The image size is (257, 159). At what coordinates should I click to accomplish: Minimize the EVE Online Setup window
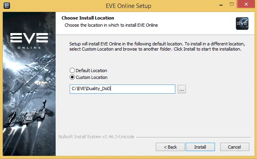click(x=221, y=5)
